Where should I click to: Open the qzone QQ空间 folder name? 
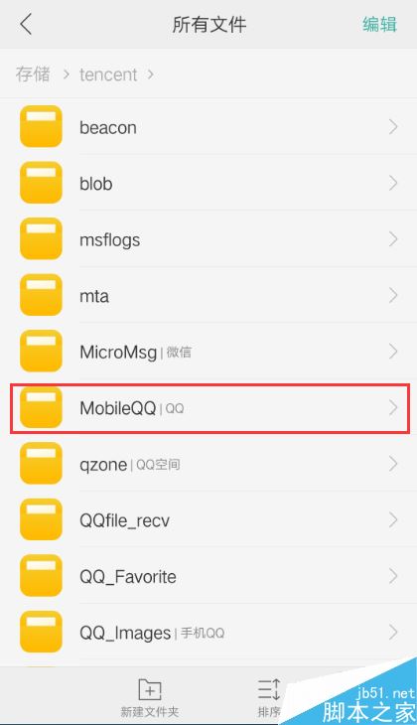pos(130,465)
